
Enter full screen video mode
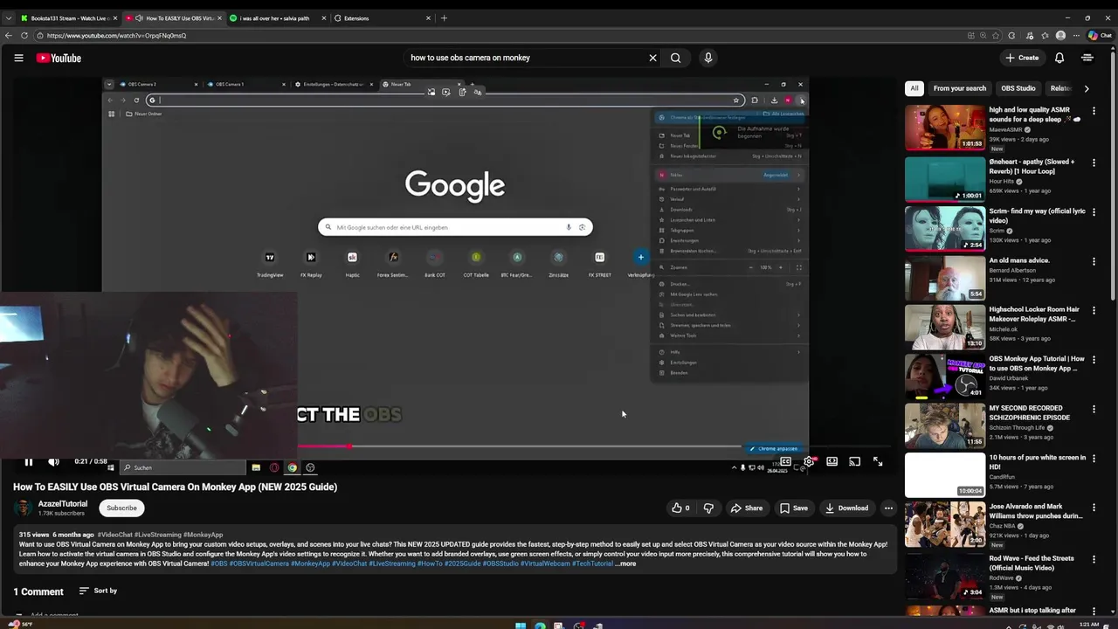[x=878, y=462]
